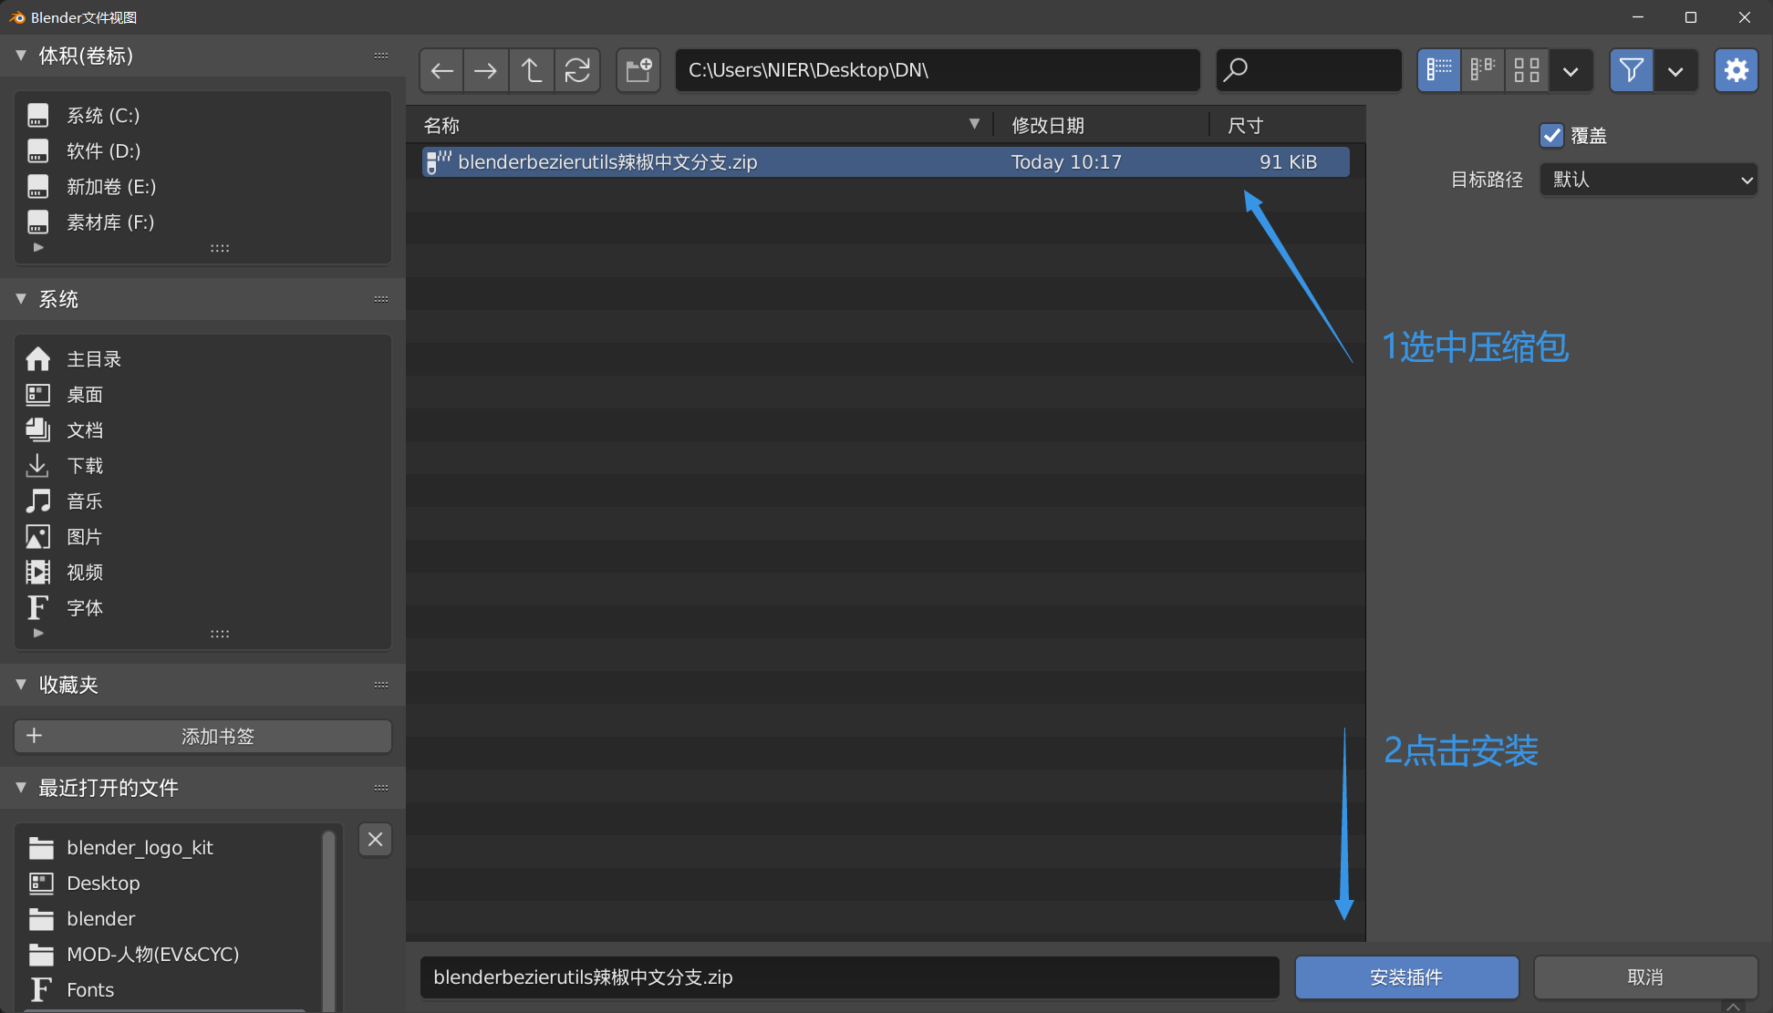Viewport: 1773px width, 1013px height.
Task: Navigate back to previous folder
Action: 441,70
